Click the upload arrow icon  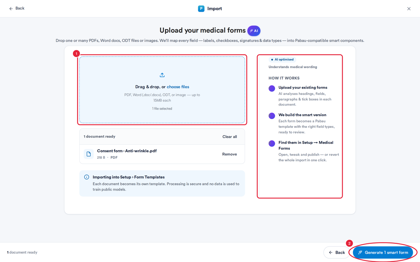[162, 75]
